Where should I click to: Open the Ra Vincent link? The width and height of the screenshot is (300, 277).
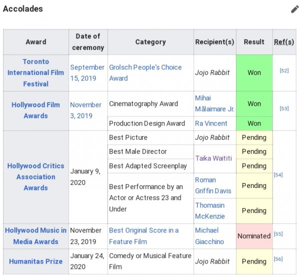[211, 123]
